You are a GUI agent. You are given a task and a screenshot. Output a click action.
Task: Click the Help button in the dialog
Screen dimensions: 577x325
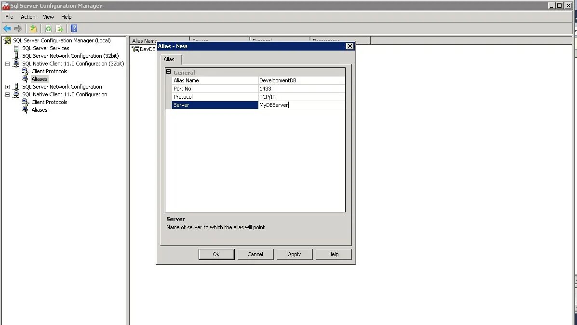click(334, 254)
